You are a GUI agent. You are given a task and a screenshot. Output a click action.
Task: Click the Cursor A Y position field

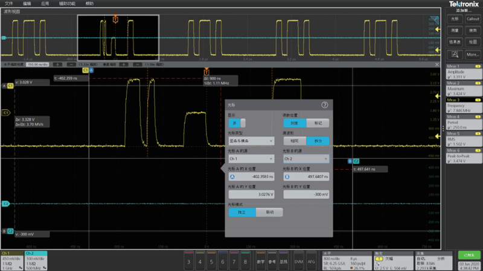click(x=250, y=194)
